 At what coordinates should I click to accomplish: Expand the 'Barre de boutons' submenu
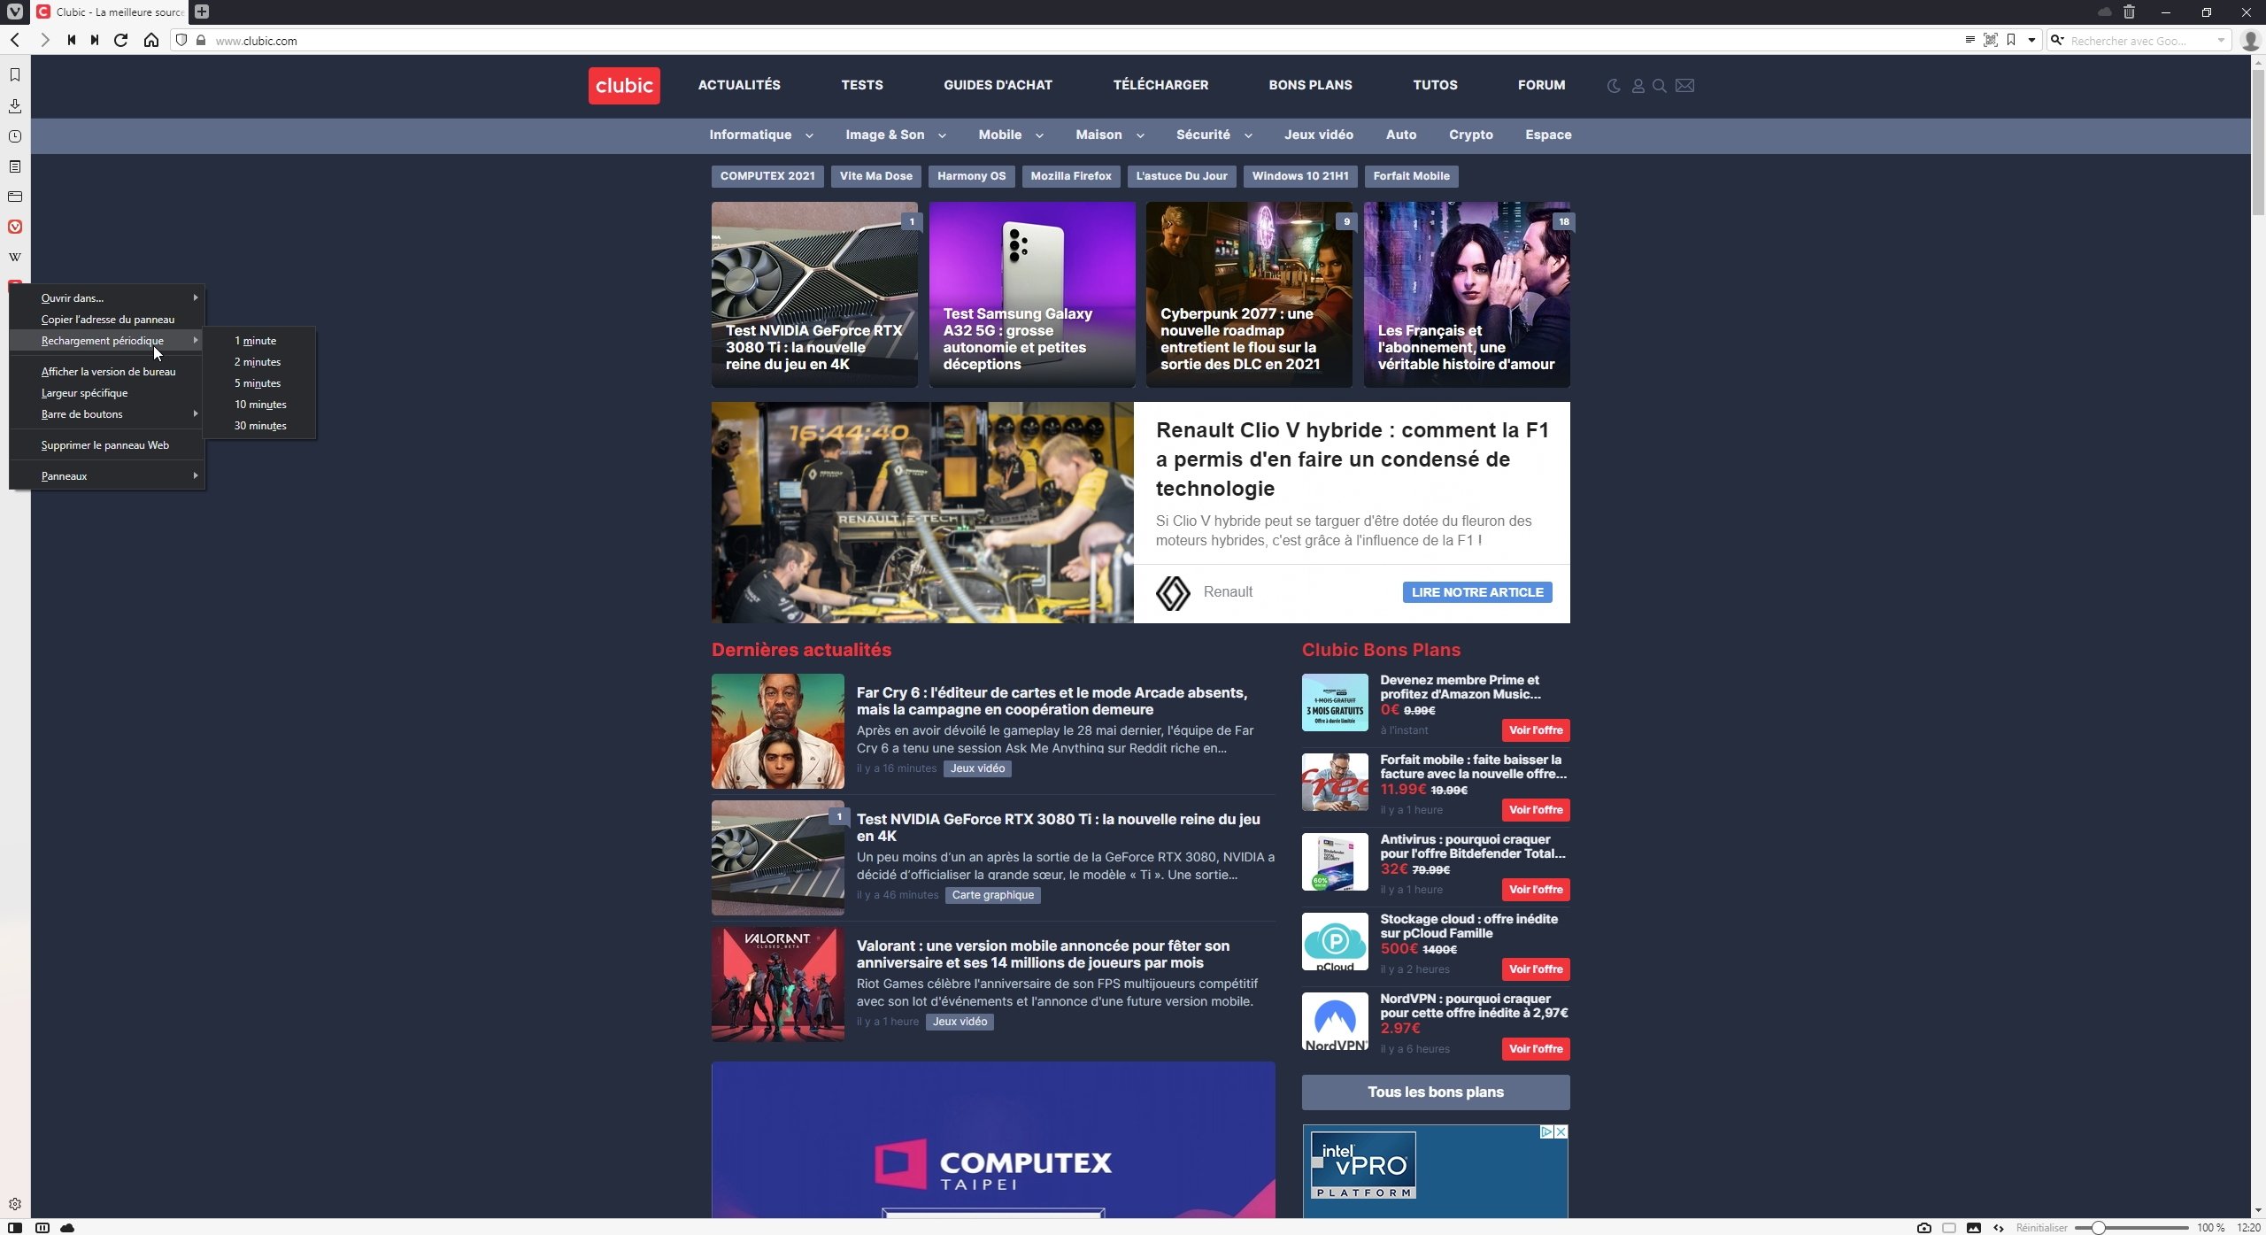(107, 414)
